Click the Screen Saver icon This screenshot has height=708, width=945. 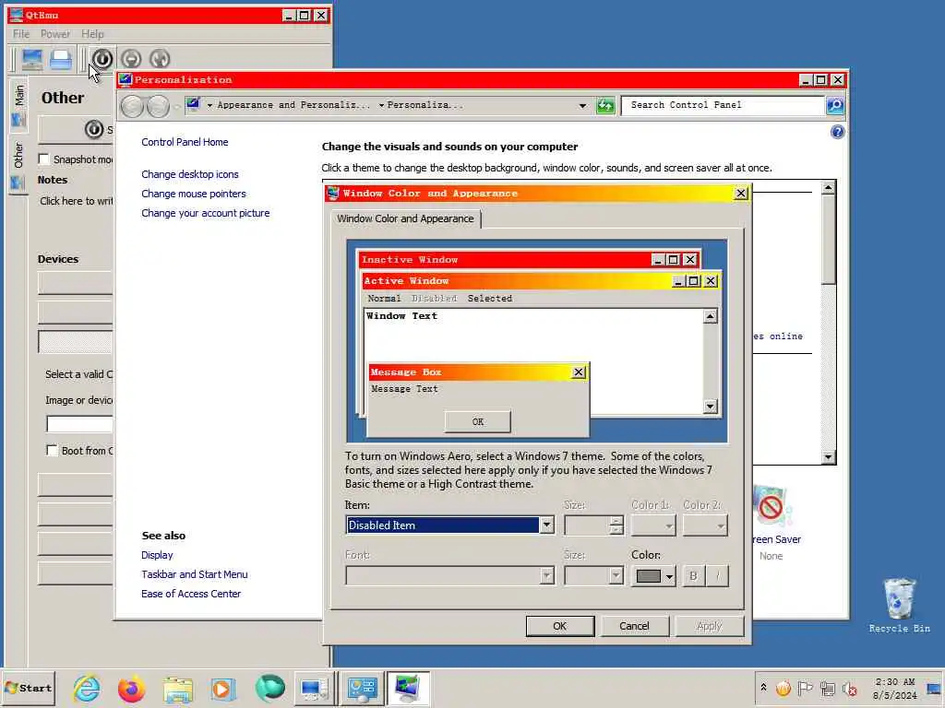point(772,508)
